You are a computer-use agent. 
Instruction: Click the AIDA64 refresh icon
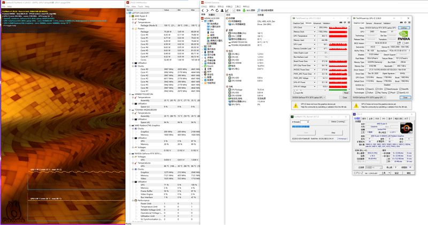[217, 10]
